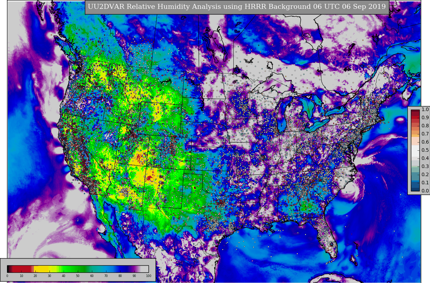
Task: Click the '50' tick label on humidity colorbar
Action: tap(78, 276)
